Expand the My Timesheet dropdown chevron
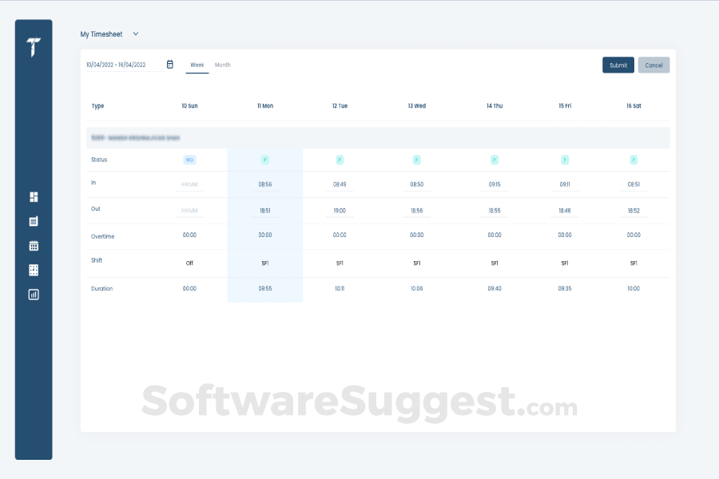Screen dimensions: 719x479 [136, 34]
